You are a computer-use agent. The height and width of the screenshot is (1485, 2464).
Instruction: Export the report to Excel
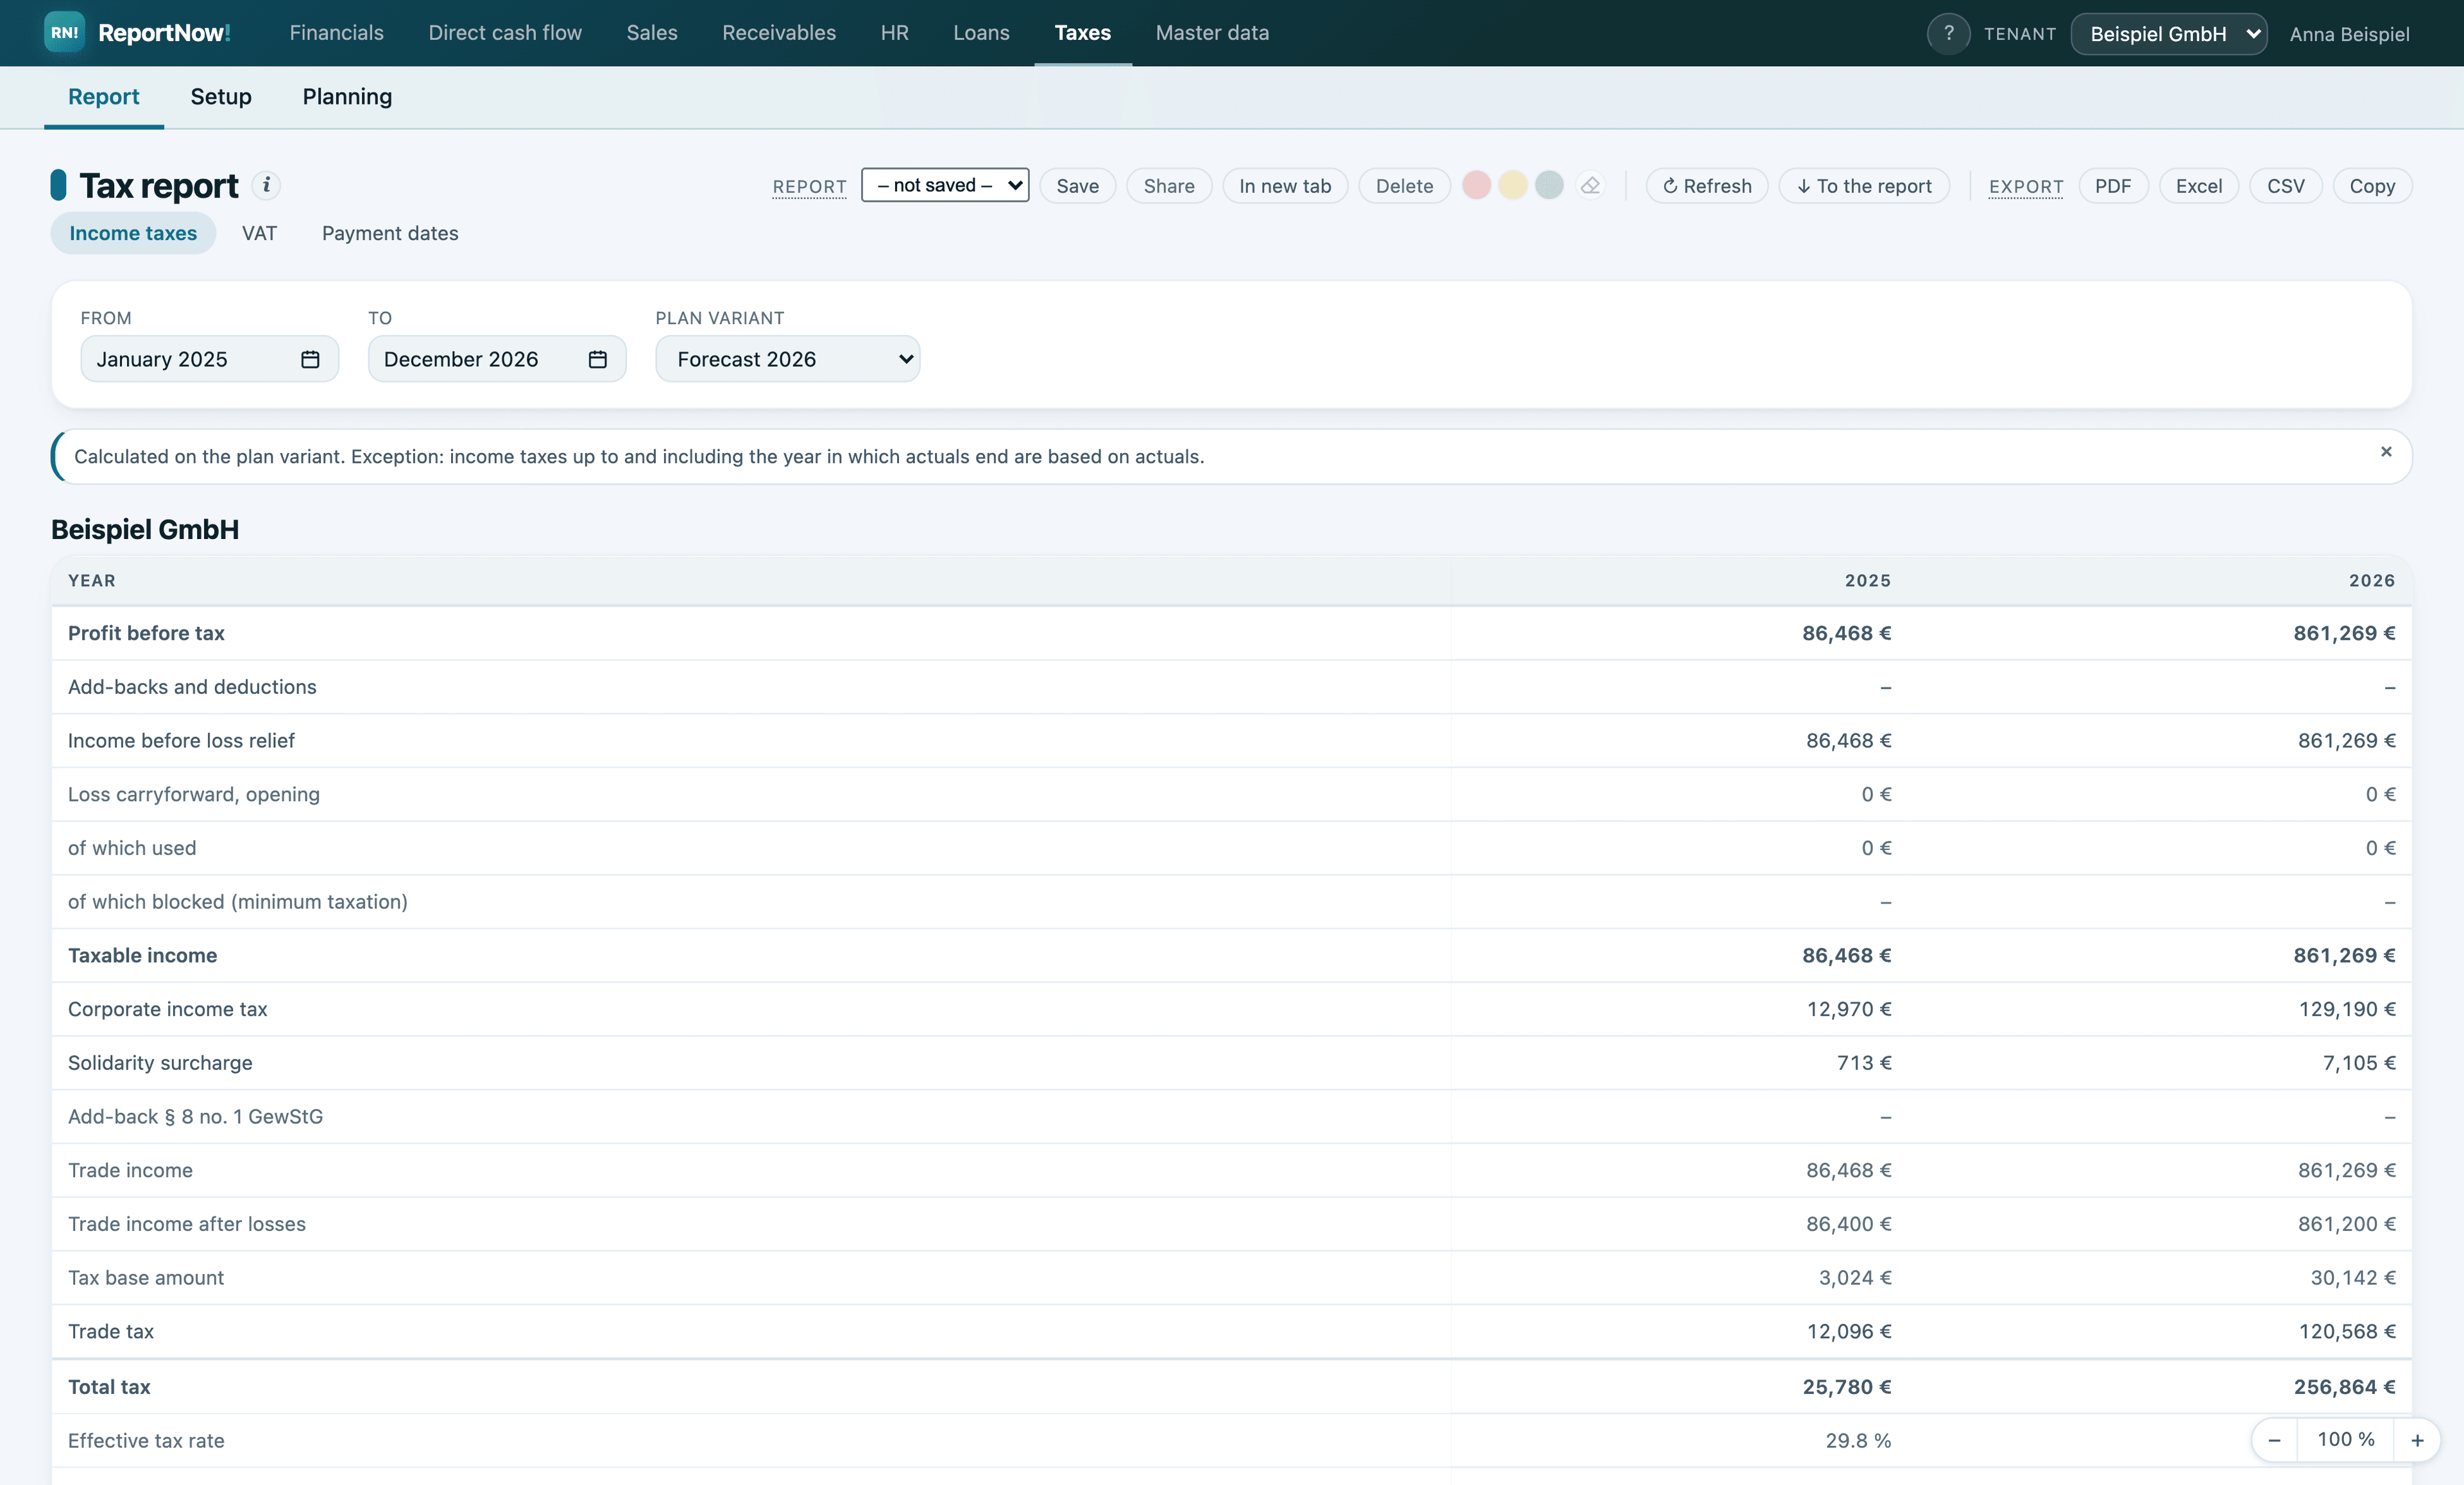(x=2199, y=186)
